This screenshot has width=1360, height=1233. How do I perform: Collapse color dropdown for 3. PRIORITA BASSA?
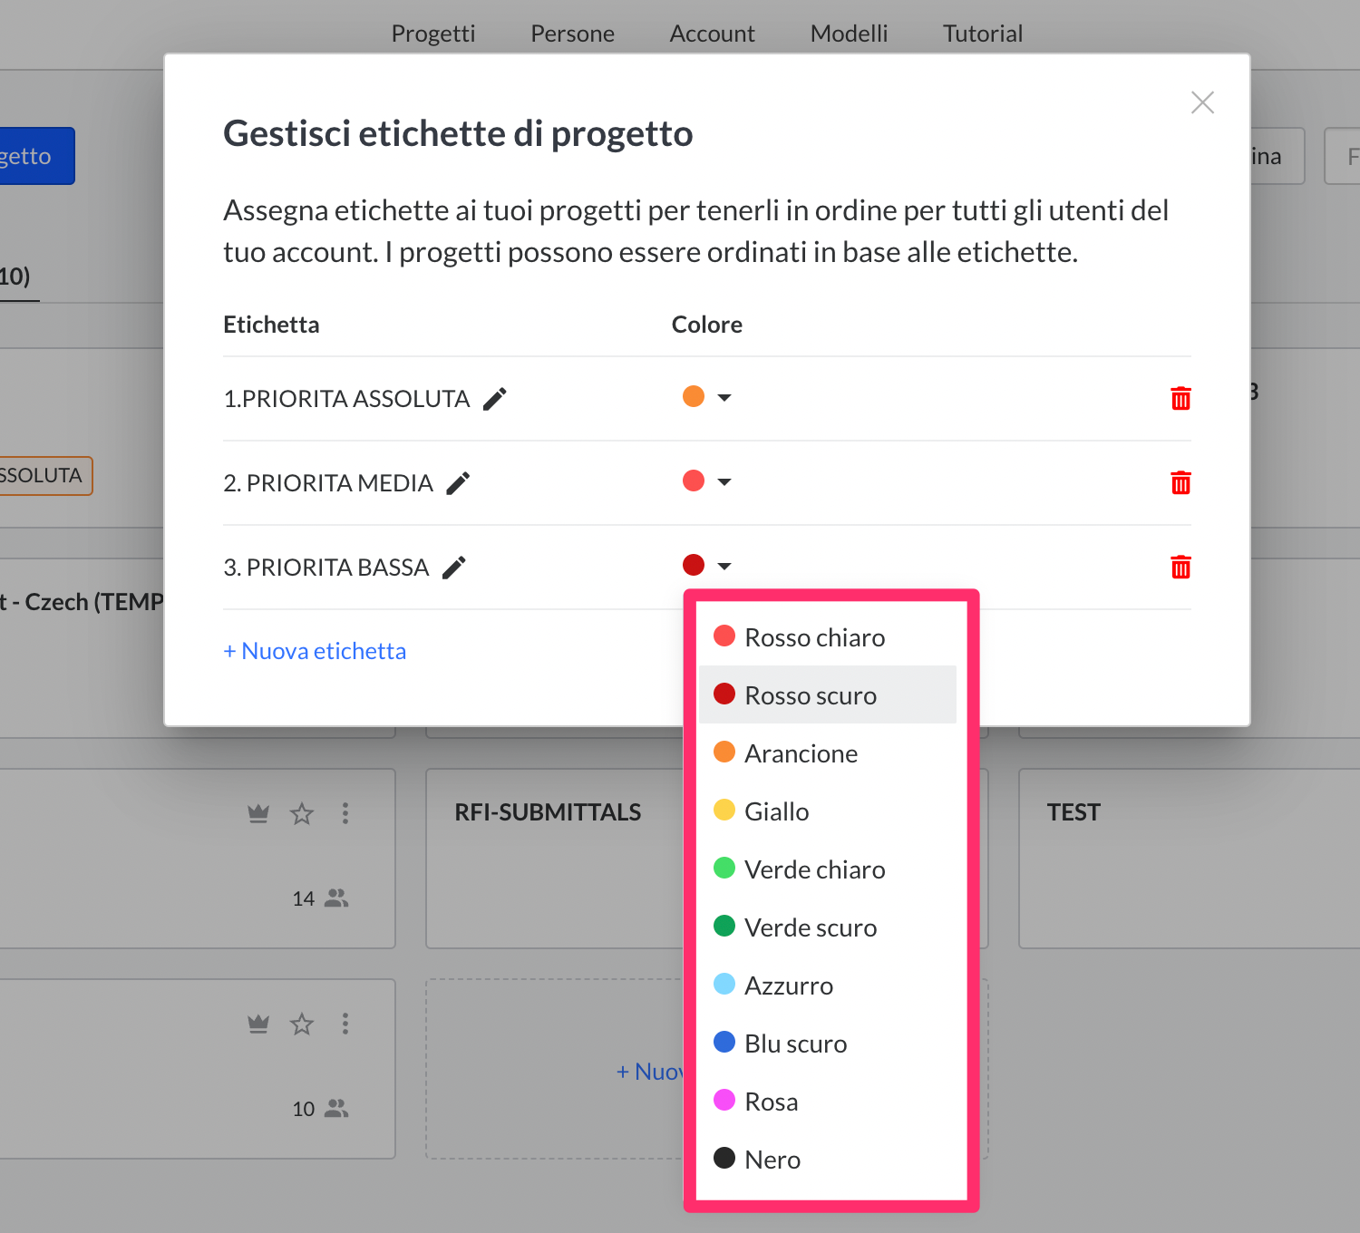coord(724,566)
